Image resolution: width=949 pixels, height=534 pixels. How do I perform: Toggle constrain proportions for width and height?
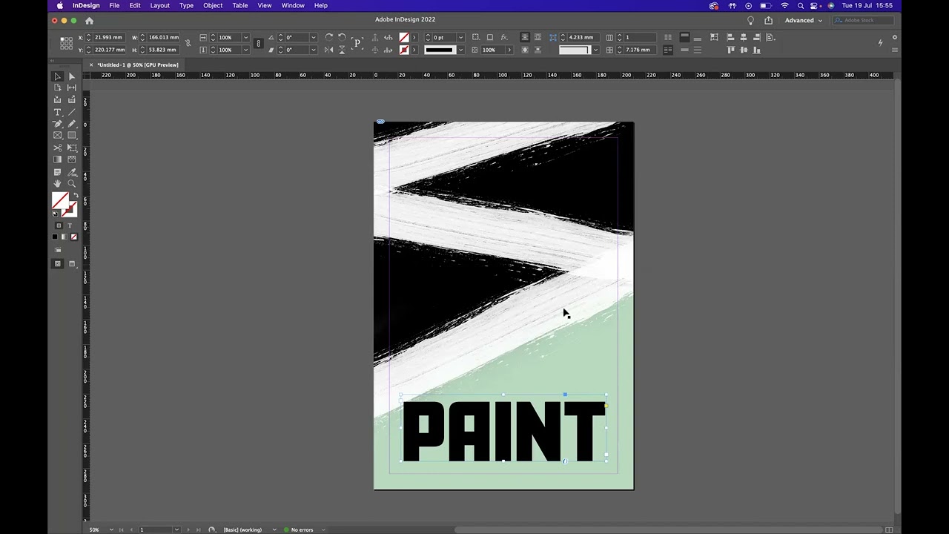tap(188, 43)
